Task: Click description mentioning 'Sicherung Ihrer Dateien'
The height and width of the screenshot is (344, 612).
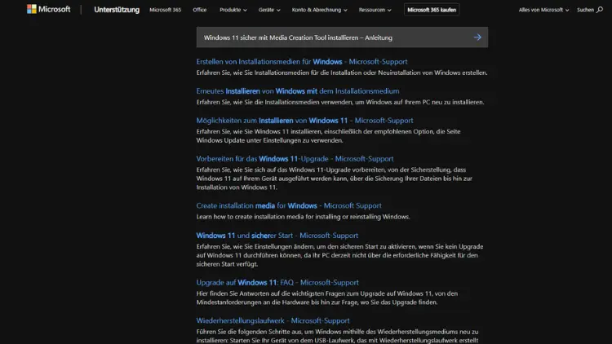Action: (x=334, y=179)
